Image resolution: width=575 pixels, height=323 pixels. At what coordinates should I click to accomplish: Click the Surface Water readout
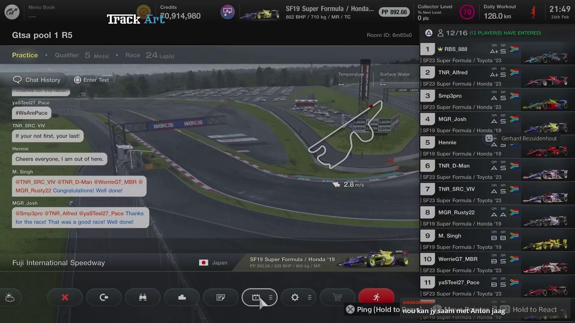point(395,79)
